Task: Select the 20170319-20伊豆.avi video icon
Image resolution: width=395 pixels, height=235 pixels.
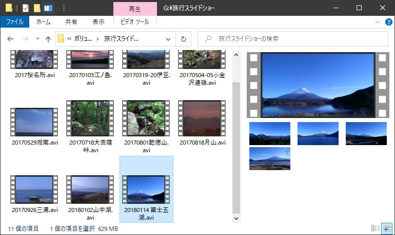Action: (146, 59)
